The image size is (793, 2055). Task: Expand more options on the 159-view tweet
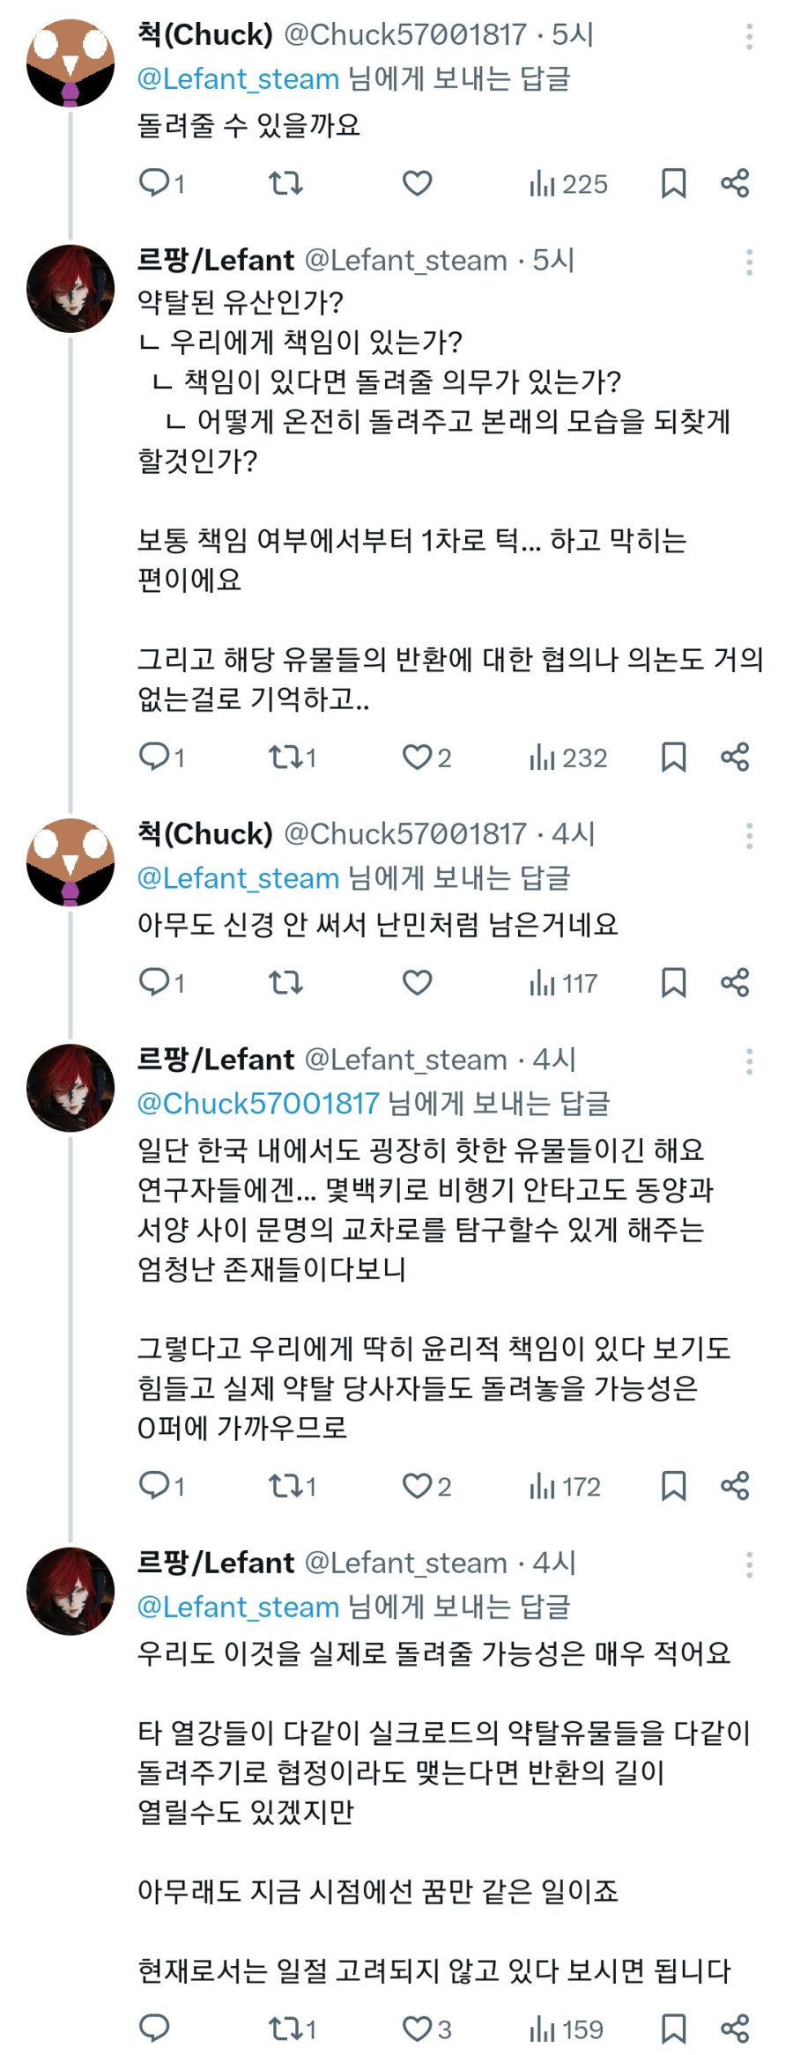click(x=749, y=1564)
